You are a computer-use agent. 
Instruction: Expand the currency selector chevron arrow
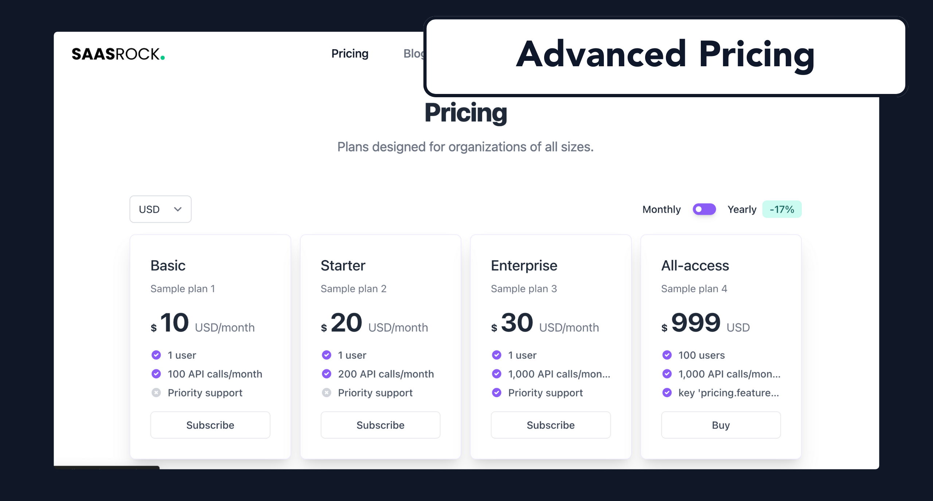178,209
